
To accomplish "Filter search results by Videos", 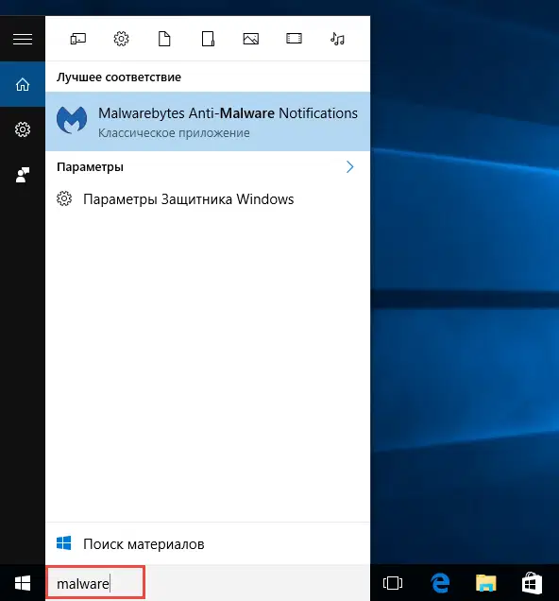I will 294,39.
